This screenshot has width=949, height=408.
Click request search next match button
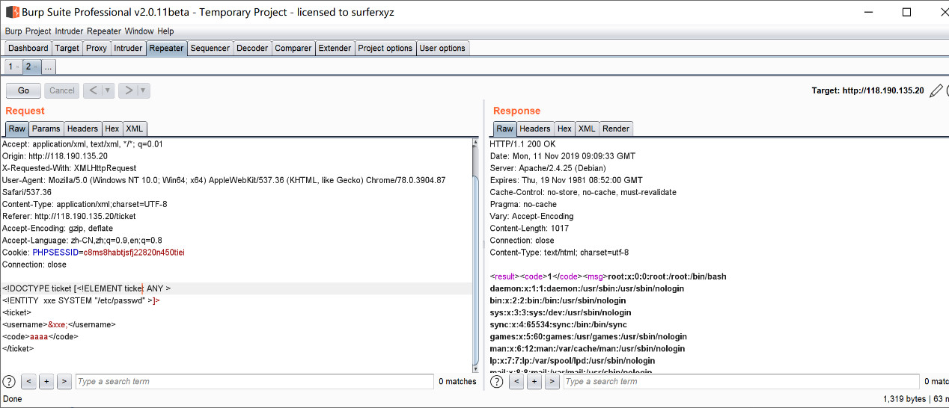click(64, 381)
